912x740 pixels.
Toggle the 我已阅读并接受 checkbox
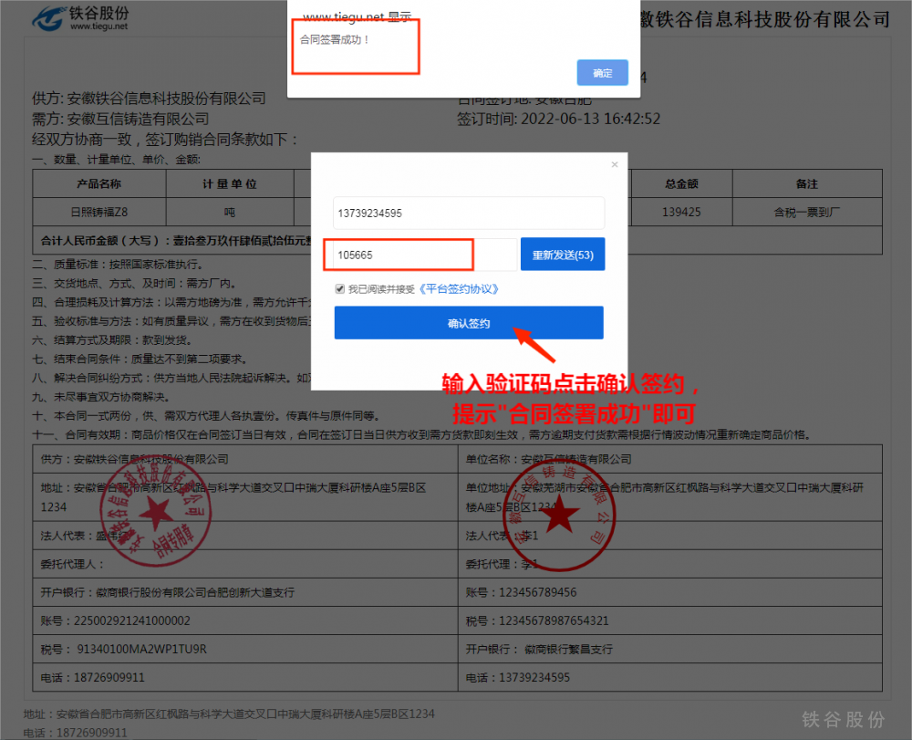(340, 289)
